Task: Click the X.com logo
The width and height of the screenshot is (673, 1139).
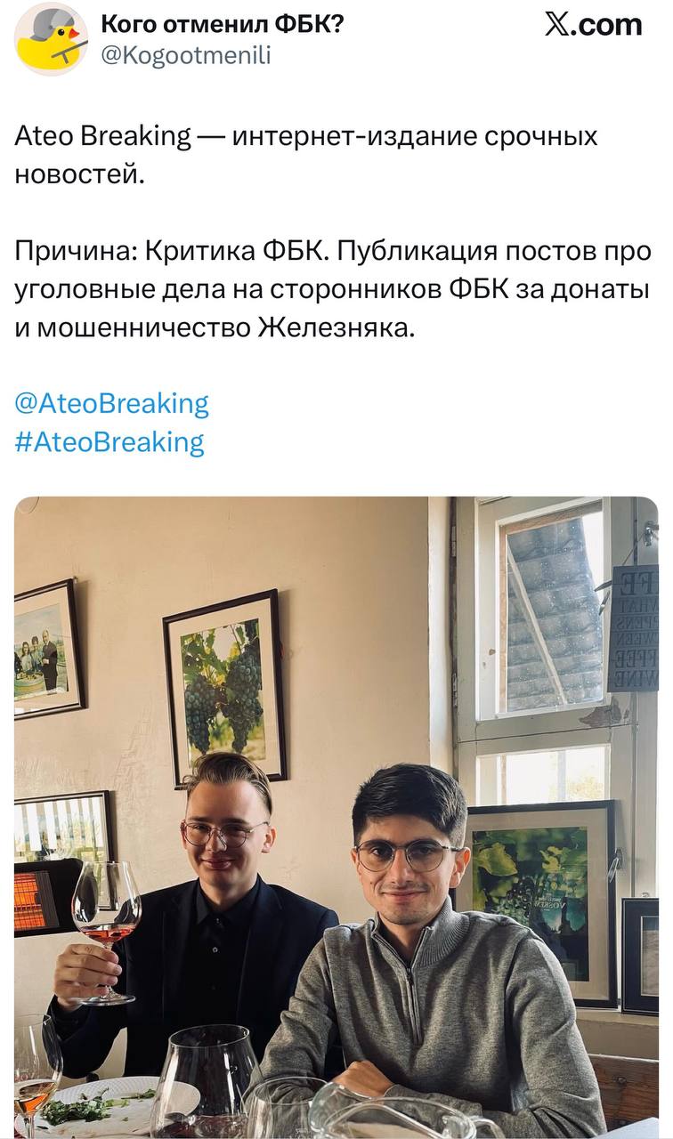Action: (x=593, y=24)
